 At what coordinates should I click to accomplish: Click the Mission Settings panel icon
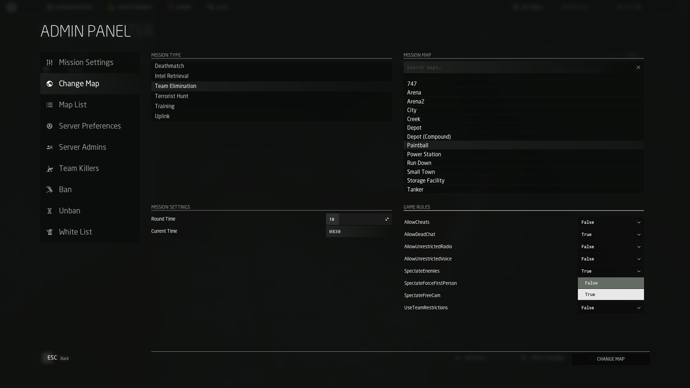[x=50, y=62]
